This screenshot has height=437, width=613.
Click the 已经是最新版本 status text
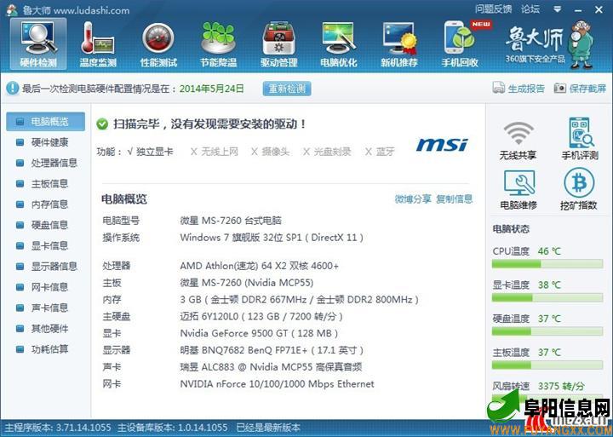point(268,428)
